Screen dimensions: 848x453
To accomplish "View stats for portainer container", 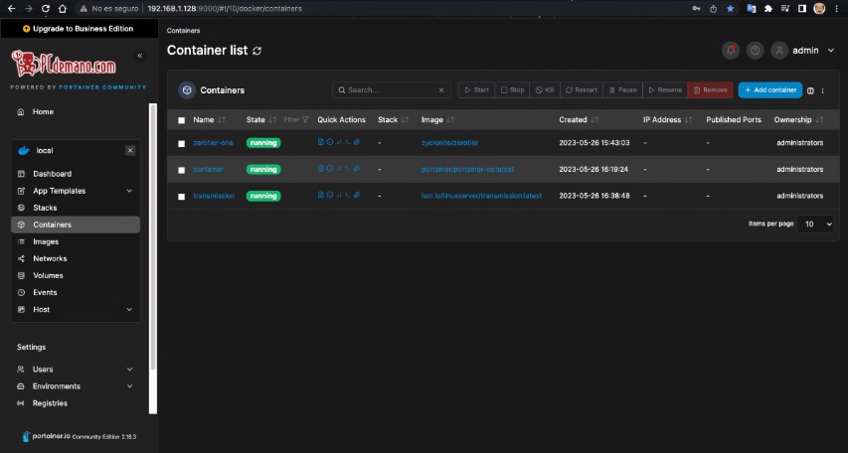I will click(x=339, y=169).
